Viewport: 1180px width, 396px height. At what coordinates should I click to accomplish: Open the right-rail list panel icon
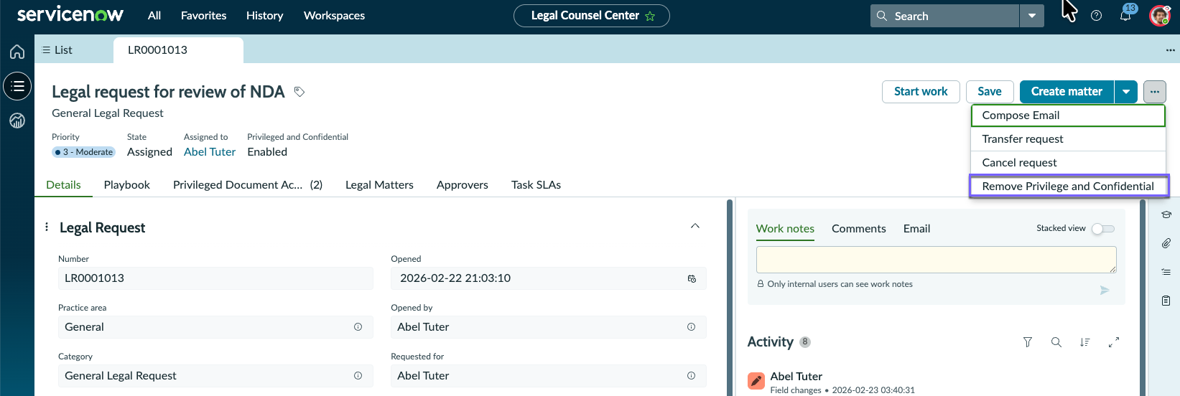(x=1166, y=272)
